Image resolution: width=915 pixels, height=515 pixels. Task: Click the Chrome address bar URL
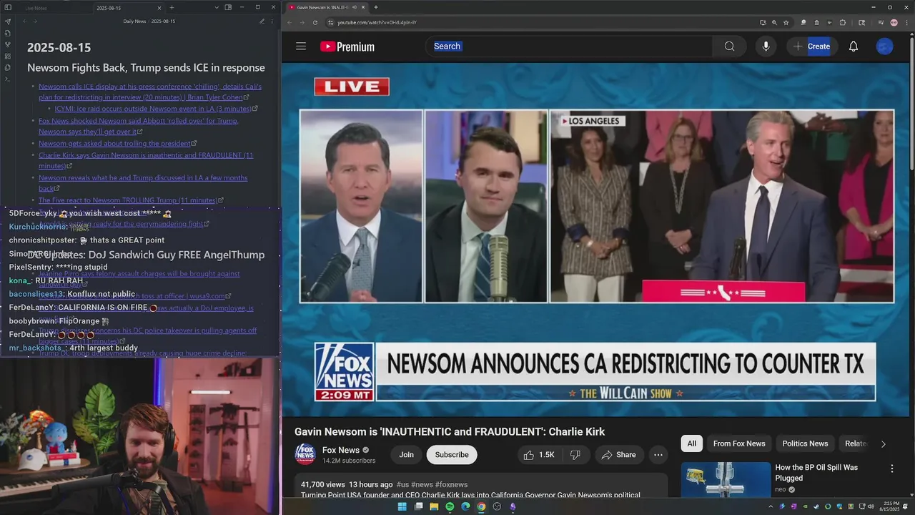(x=377, y=22)
